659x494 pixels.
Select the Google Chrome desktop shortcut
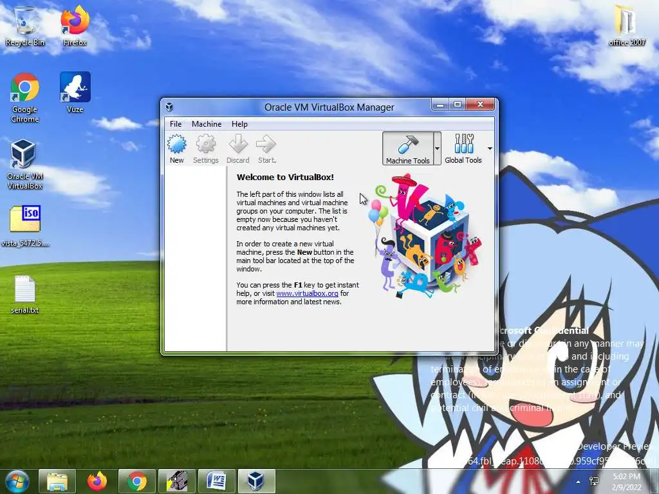[25, 98]
